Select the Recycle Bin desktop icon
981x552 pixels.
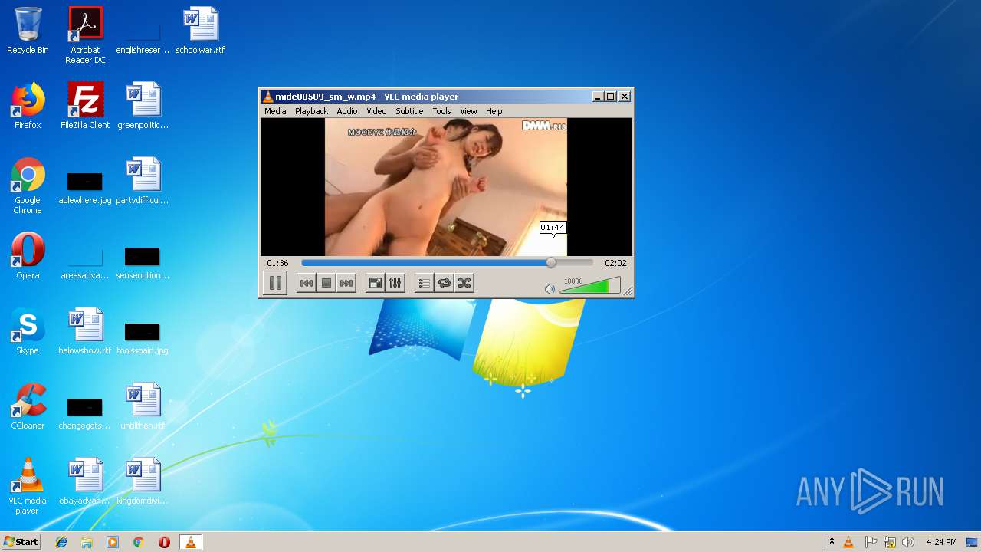coord(28,31)
